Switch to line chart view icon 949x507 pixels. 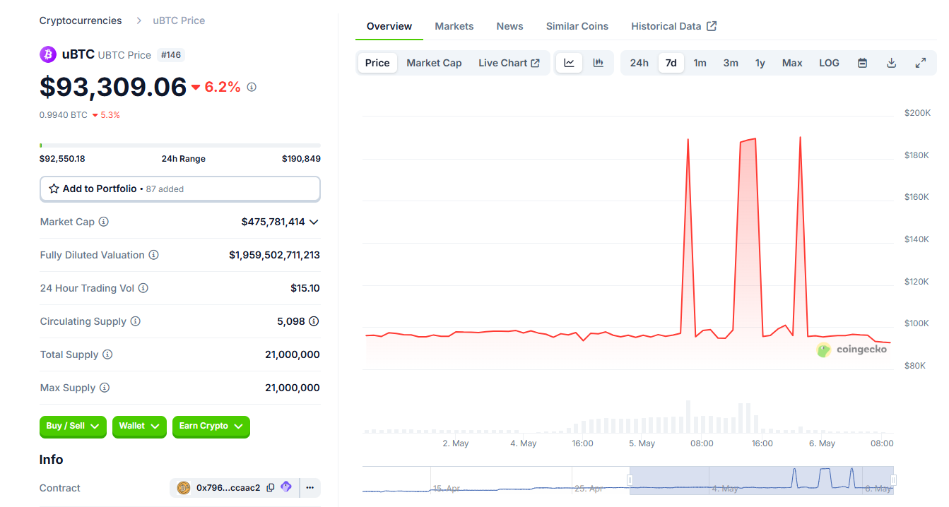569,63
